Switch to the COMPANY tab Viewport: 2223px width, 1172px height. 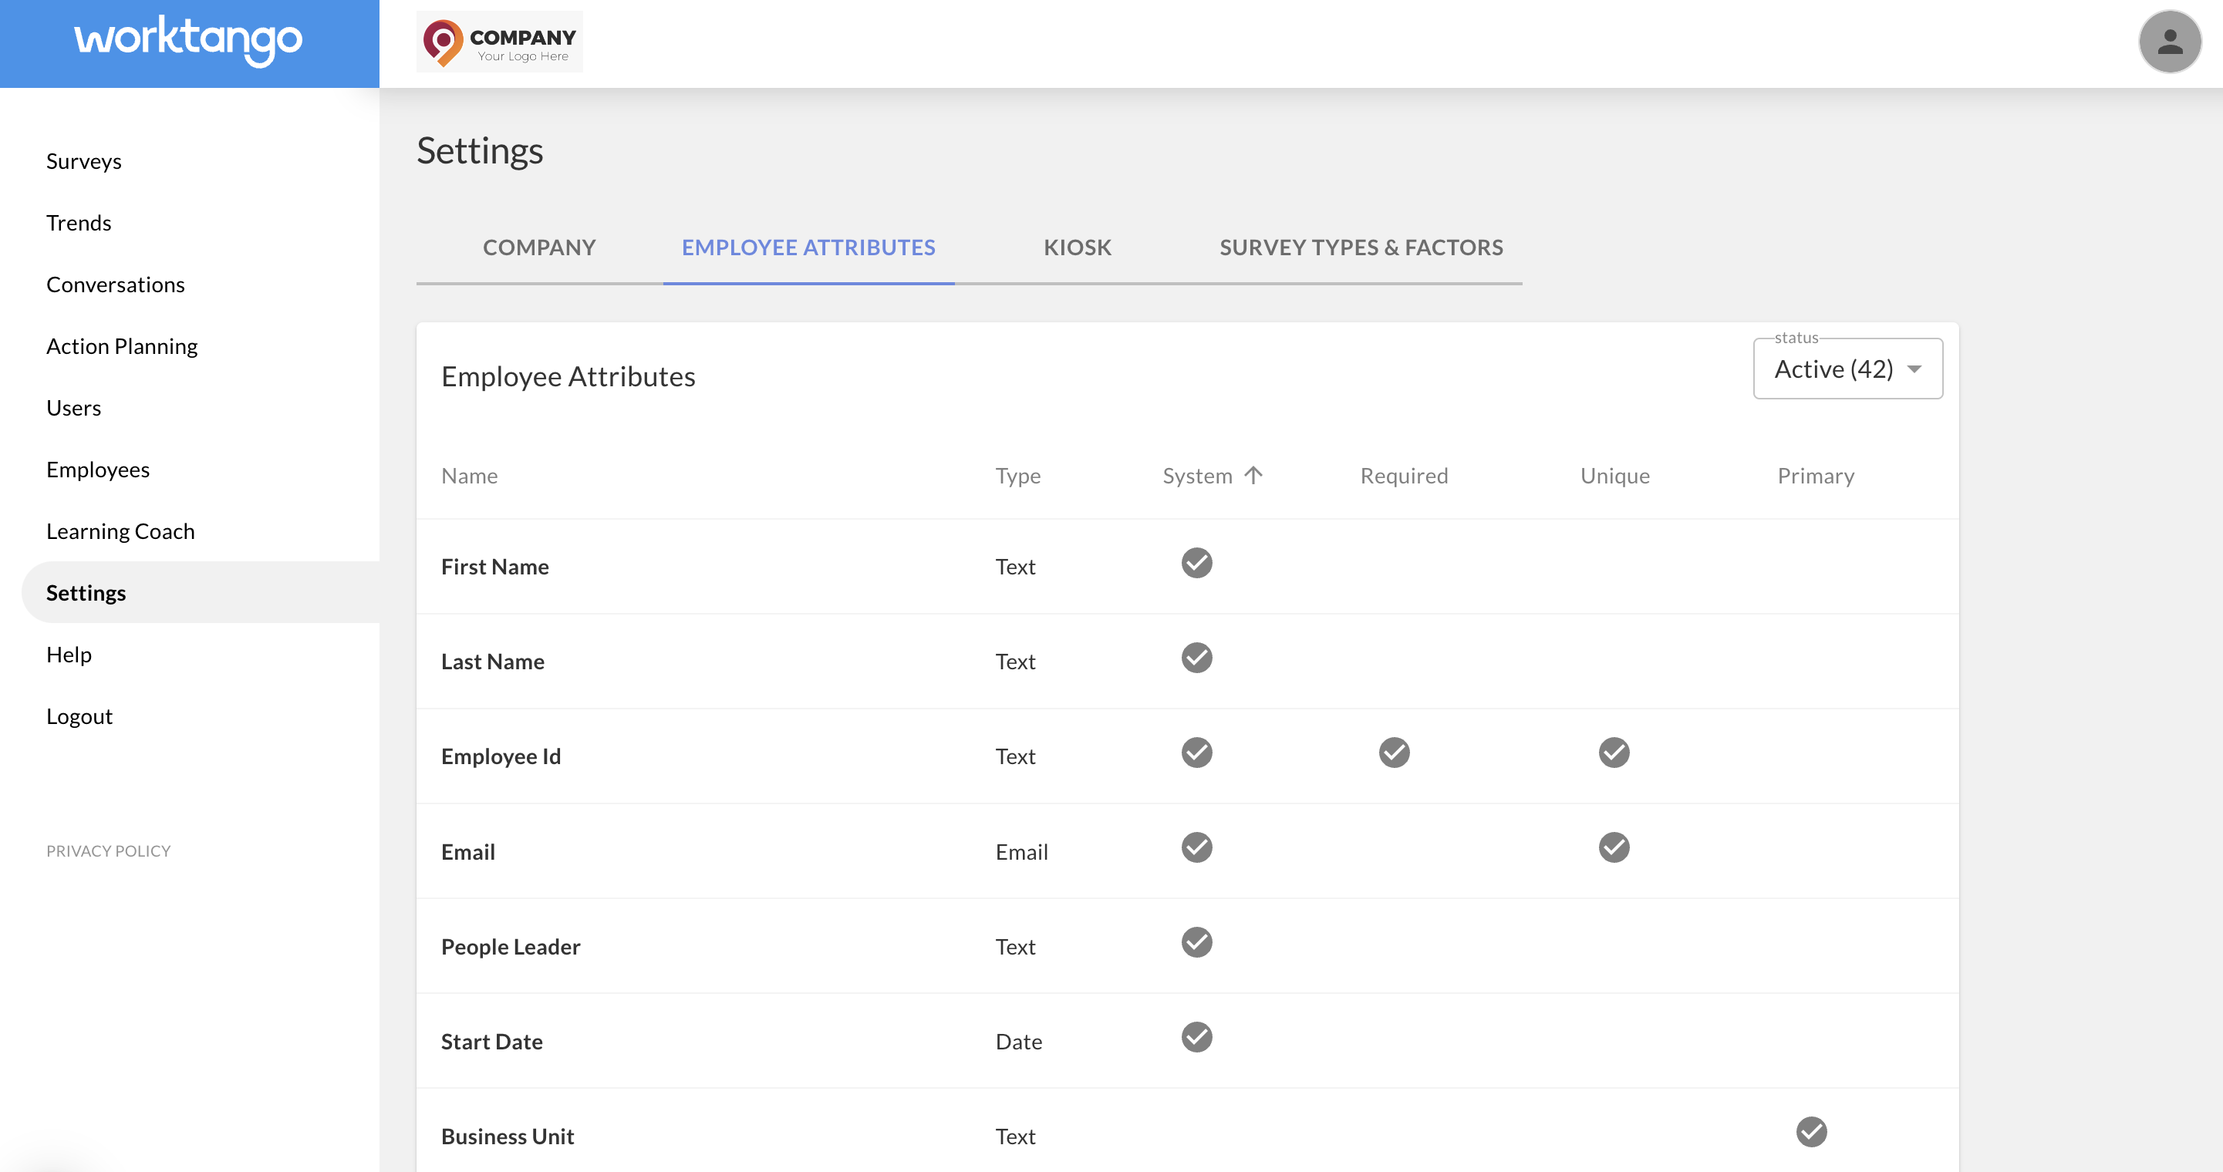point(538,248)
